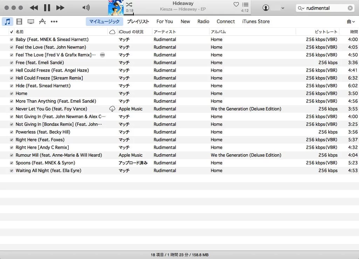Skip to the next track
359x259 pixels.
[60, 8]
